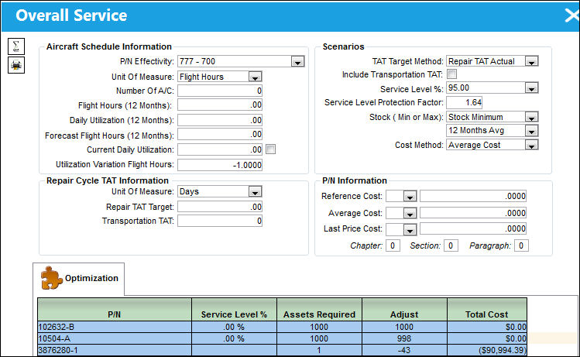Click Current Daily Utilization field

click(220, 149)
